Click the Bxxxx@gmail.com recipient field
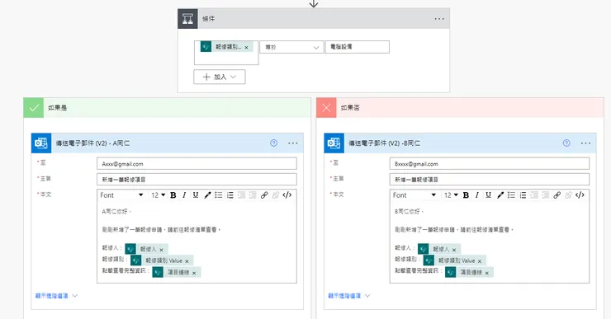Viewport: 611px width, 319px height. 490,163
